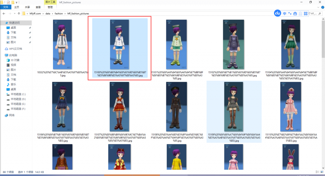The height and width of the screenshot is (176, 325).
Task: Open the Help question mark icon
Action: coord(322,7)
